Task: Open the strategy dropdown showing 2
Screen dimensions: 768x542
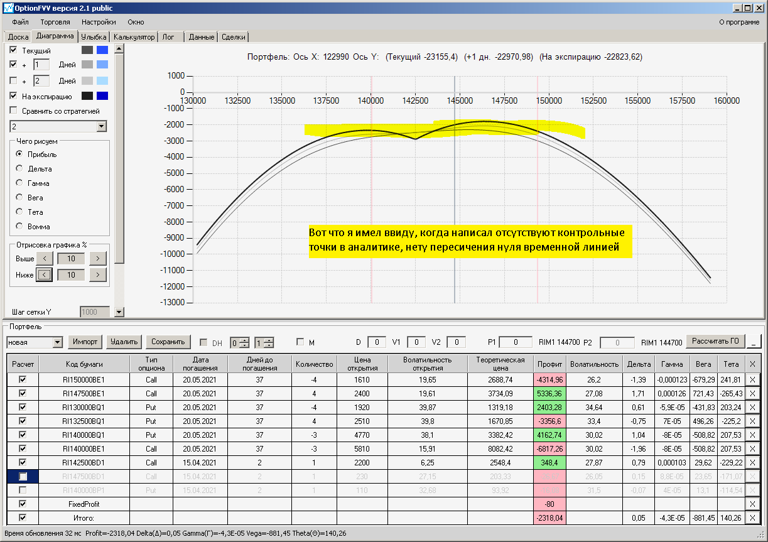Action: pyautogui.click(x=102, y=127)
